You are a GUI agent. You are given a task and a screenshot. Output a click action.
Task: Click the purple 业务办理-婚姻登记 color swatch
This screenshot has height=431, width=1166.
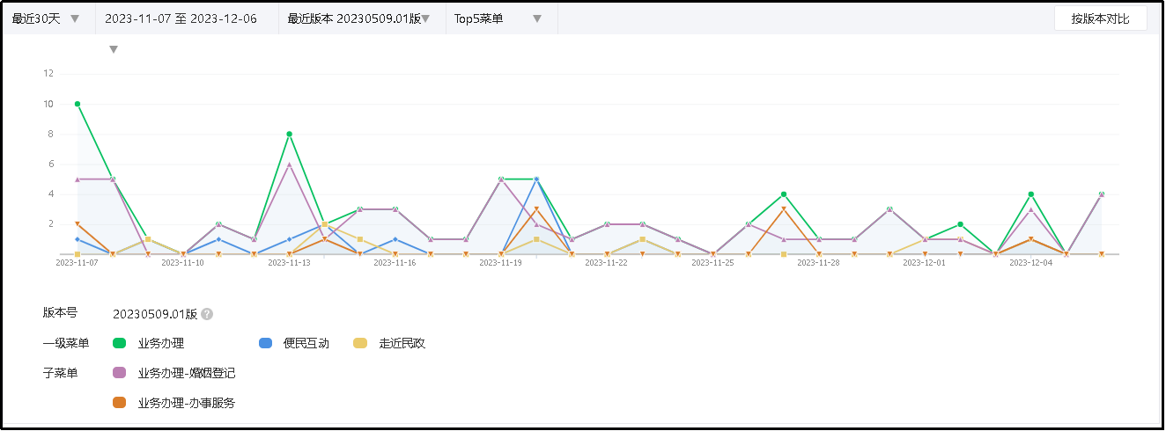coord(120,373)
